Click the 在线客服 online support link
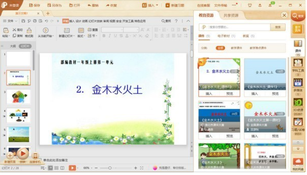The image size is (307, 175). click(x=203, y=6)
